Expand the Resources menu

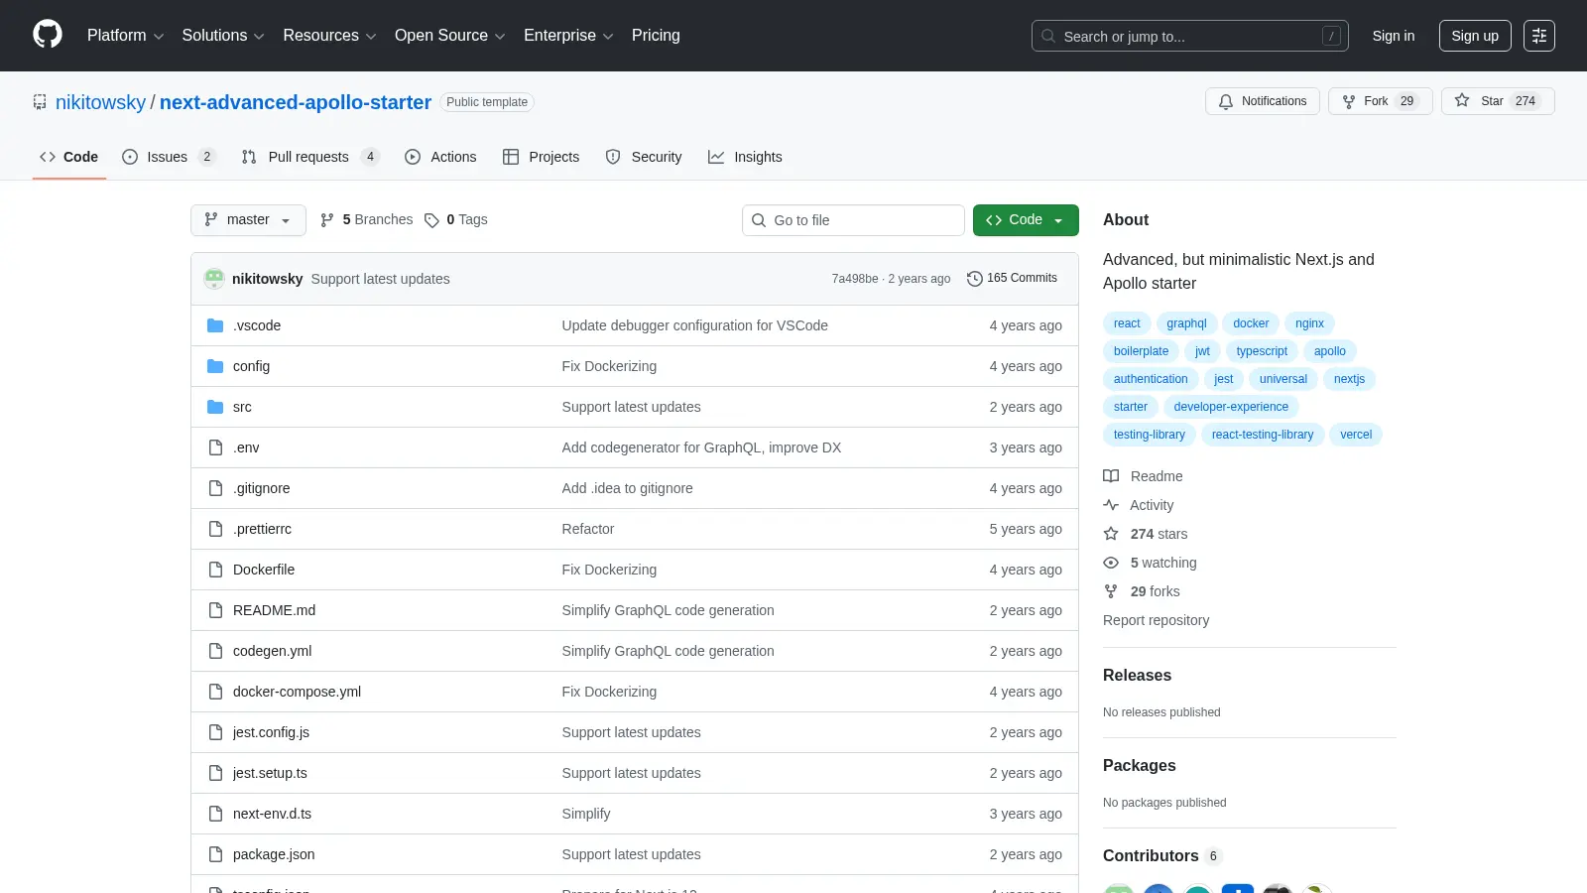(329, 36)
